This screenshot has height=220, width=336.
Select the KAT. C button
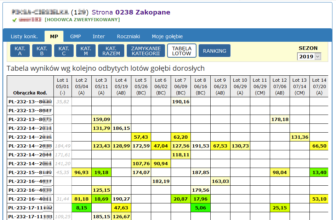pyautogui.click(x=64, y=51)
